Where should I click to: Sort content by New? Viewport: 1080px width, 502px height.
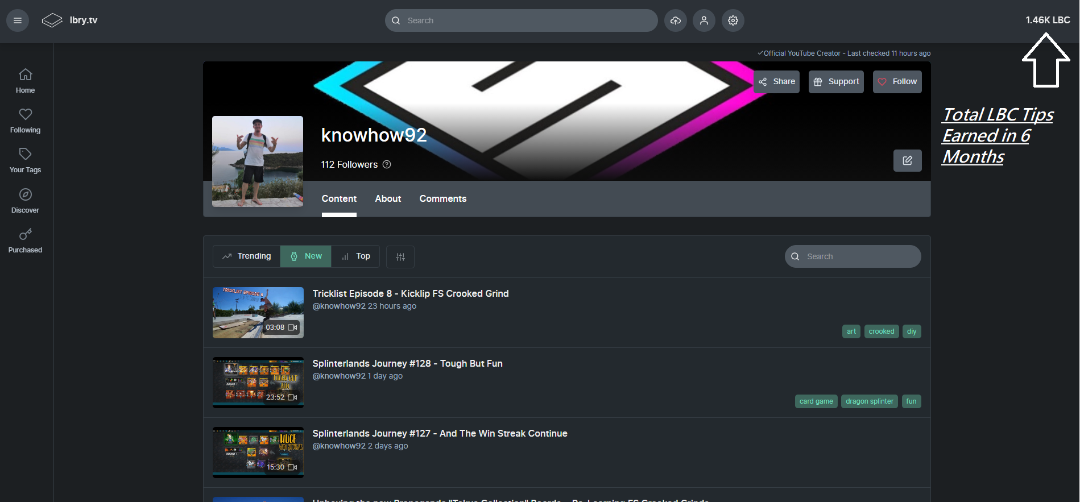(x=306, y=256)
